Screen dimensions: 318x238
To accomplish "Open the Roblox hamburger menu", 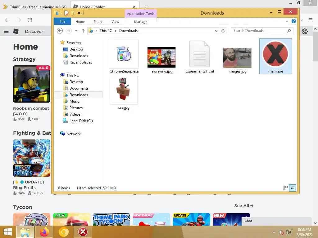I will click(x=6, y=31).
